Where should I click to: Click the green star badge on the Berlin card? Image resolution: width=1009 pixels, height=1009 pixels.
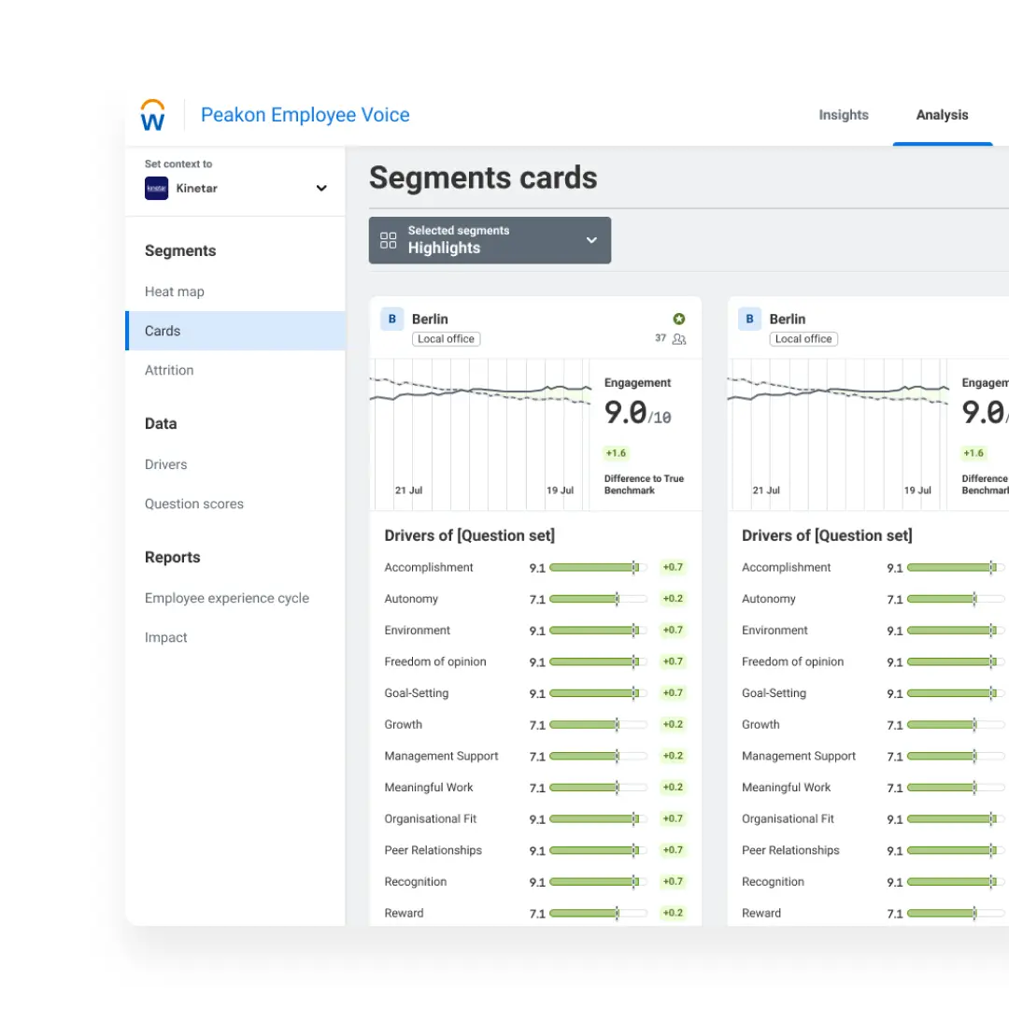678,318
